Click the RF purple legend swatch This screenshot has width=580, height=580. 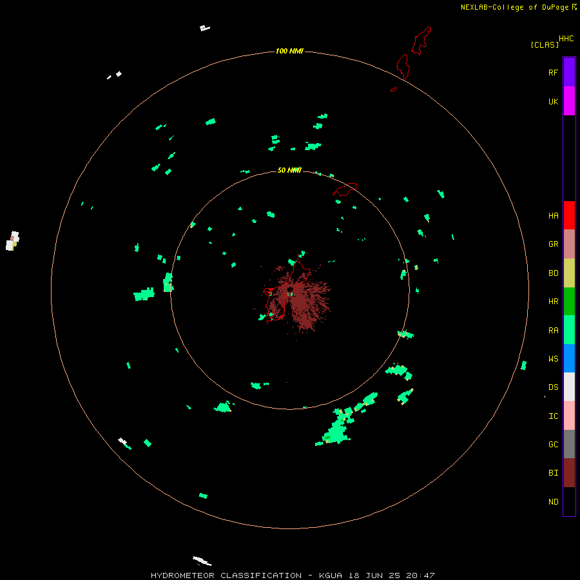pos(569,72)
